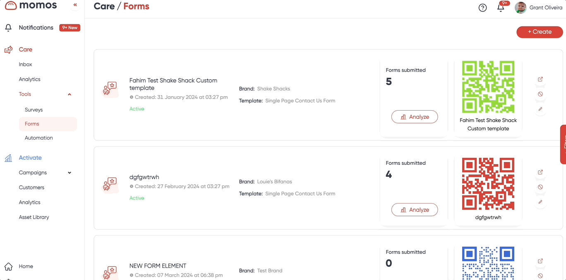Open the top bar notification bell
Image resolution: width=566 pixels, height=280 pixels.
coord(501,7)
